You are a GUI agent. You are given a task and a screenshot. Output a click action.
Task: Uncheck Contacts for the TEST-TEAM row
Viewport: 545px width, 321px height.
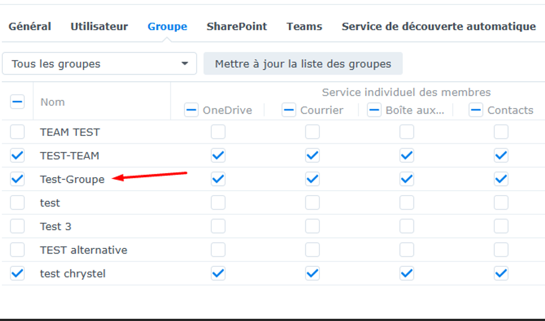(x=500, y=155)
